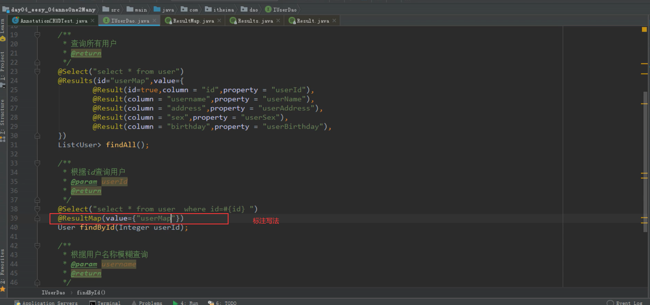Open the Structure tool window icon
This screenshot has height=305, width=650.
[3, 139]
